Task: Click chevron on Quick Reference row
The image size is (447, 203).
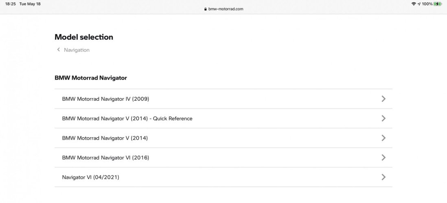Action: pyautogui.click(x=383, y=118)
